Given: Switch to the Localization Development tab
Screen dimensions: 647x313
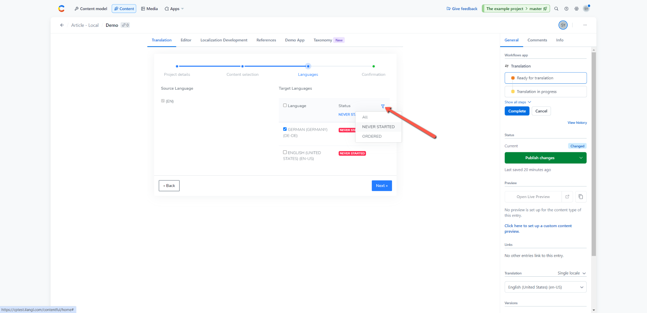Looking at the screenshot, I should coord(224,40).
